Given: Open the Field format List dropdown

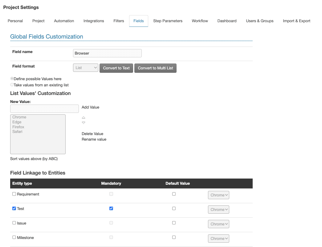Looking at the screenshot, I should pyautogui.click(x=85, y=68).
